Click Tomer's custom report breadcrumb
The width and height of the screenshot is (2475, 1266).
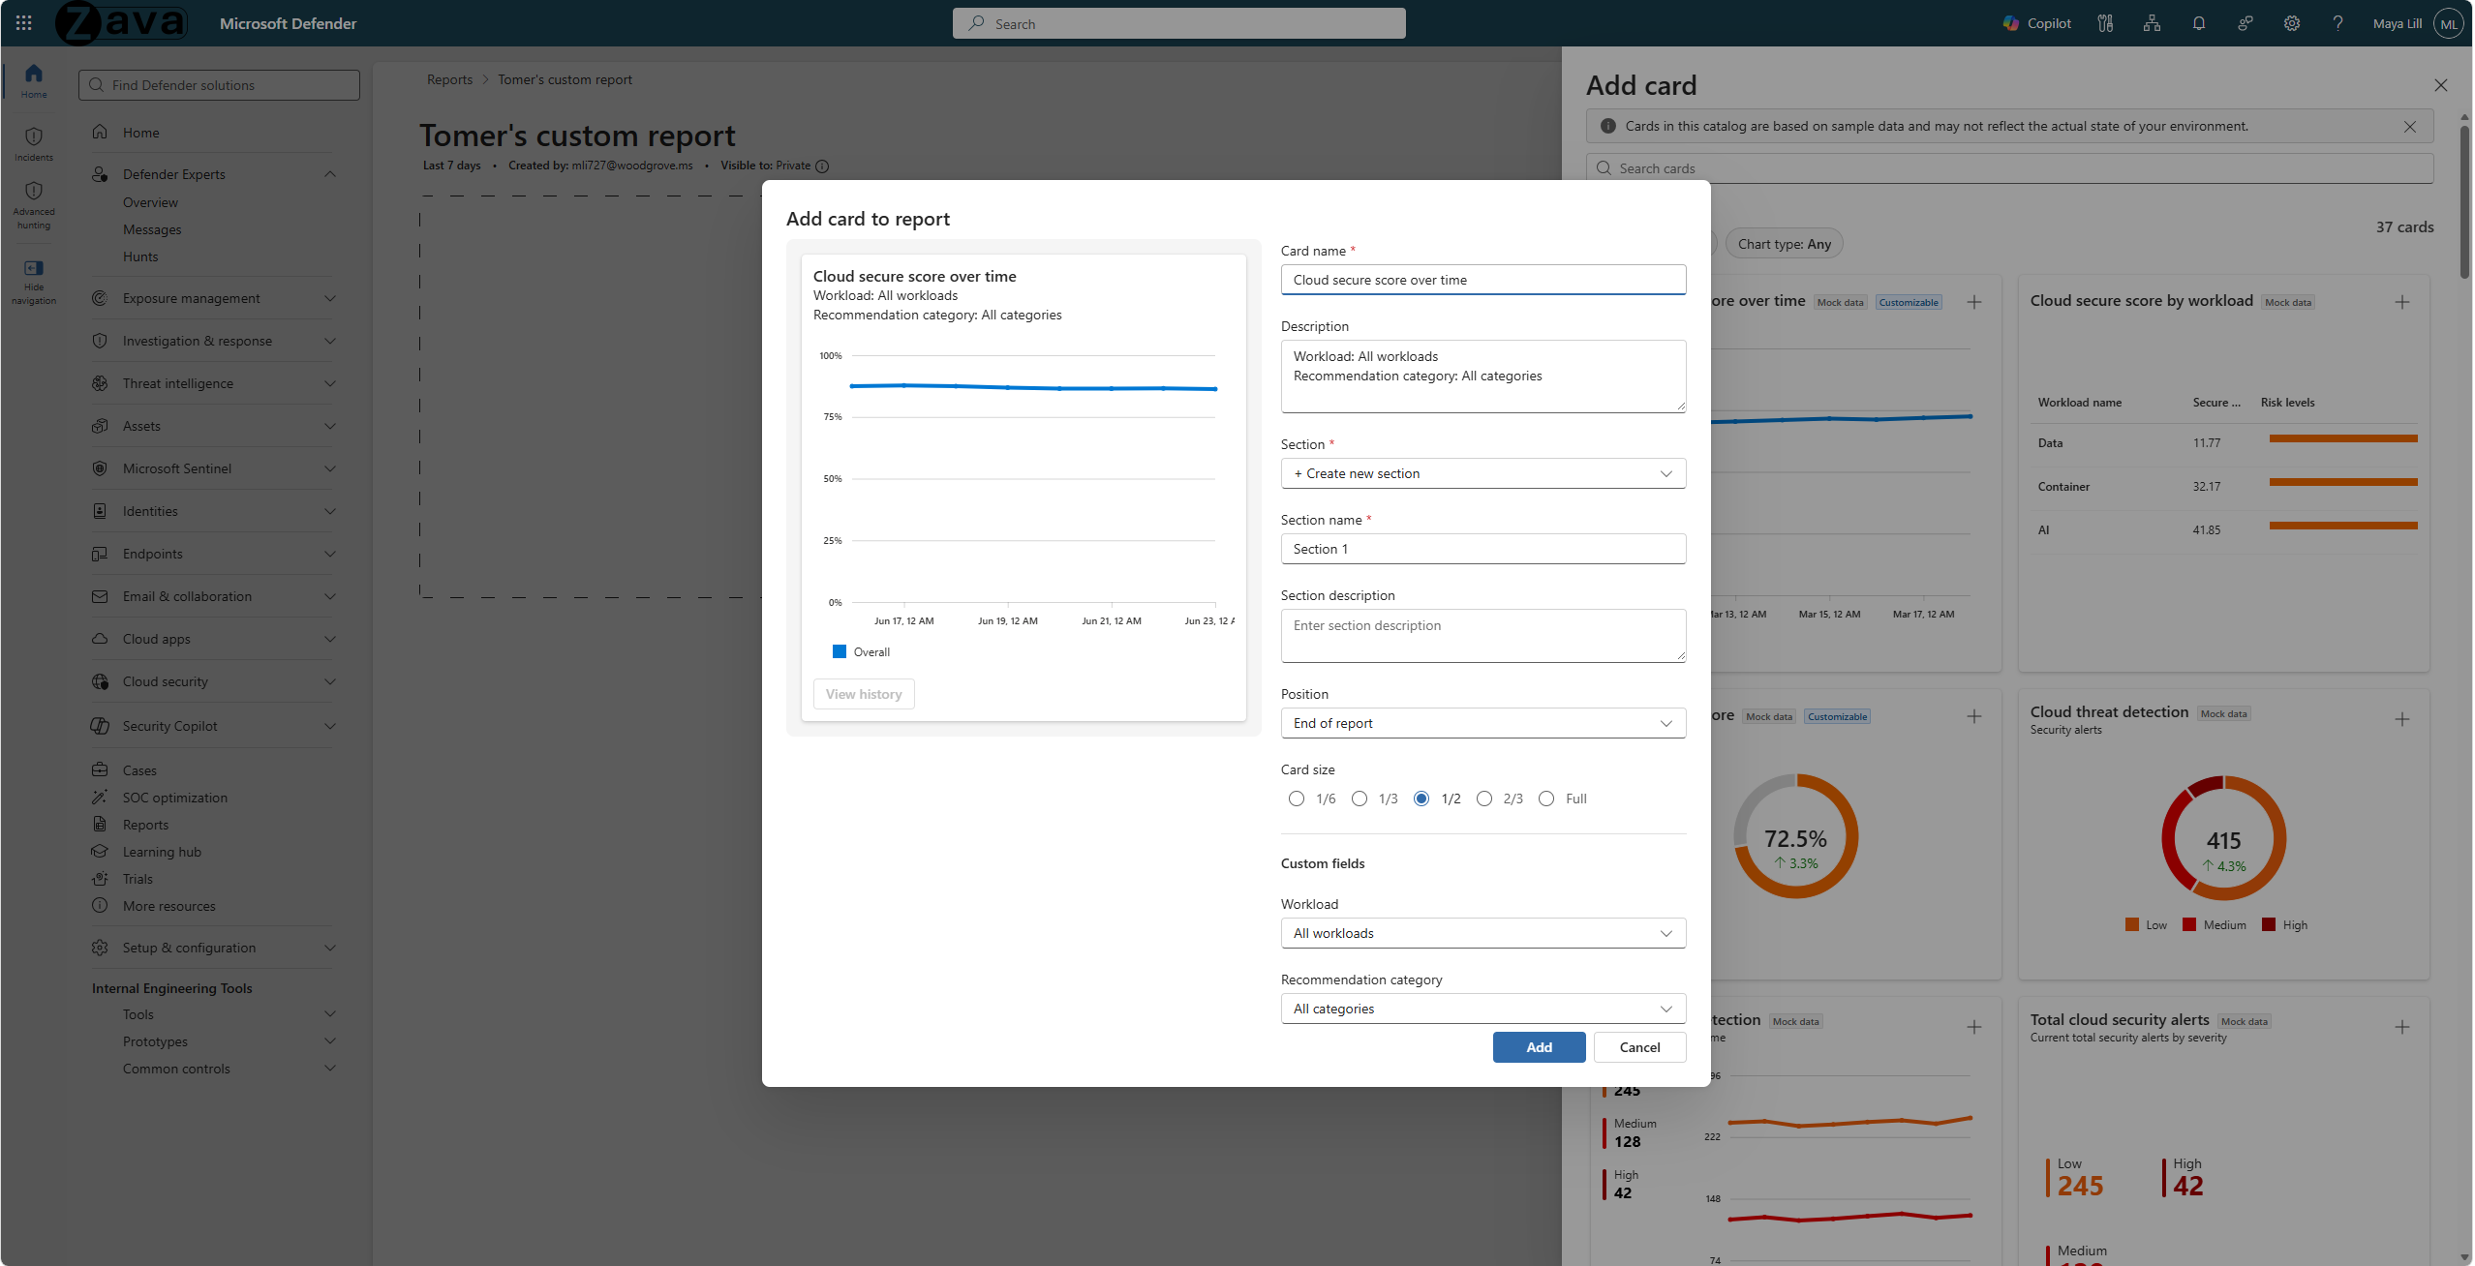point(565,80)
